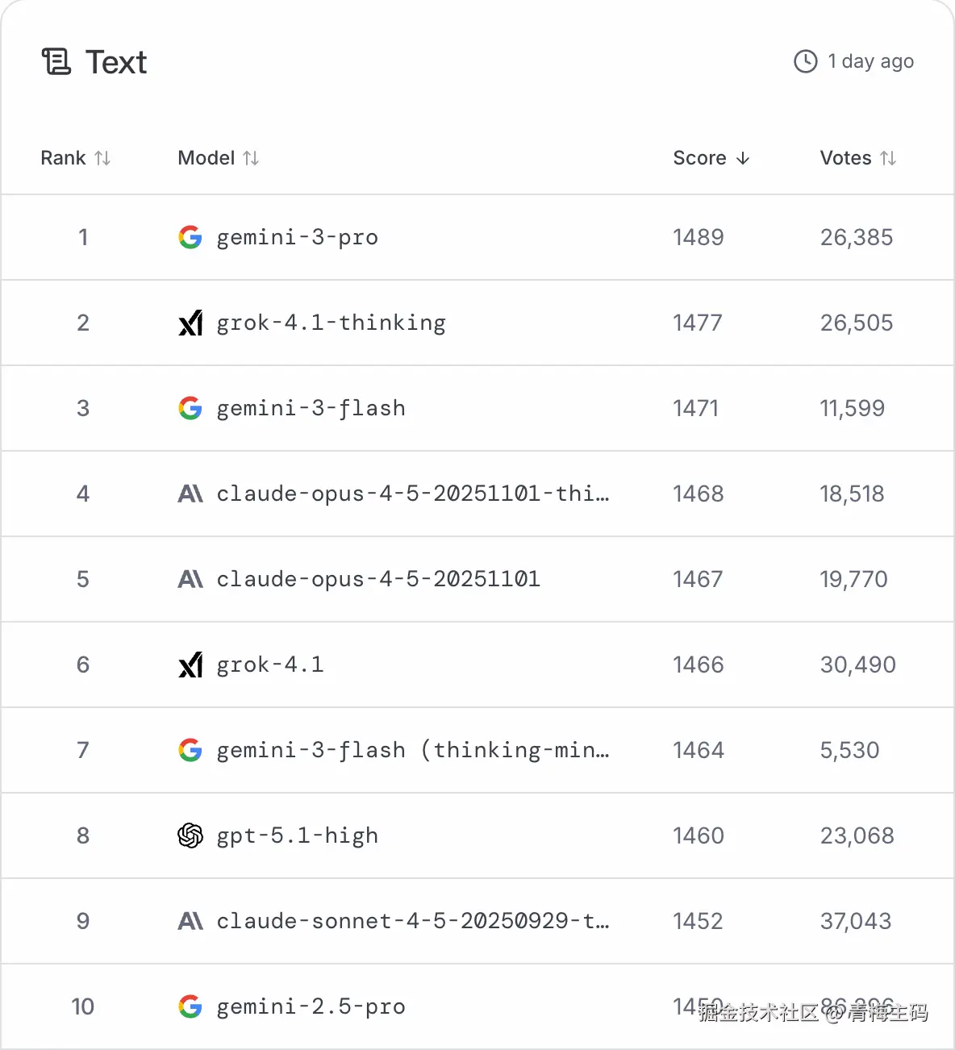Open the gemini-3-flash model entry
Viewport: 955px width, 1050px height.
point(311,408)
